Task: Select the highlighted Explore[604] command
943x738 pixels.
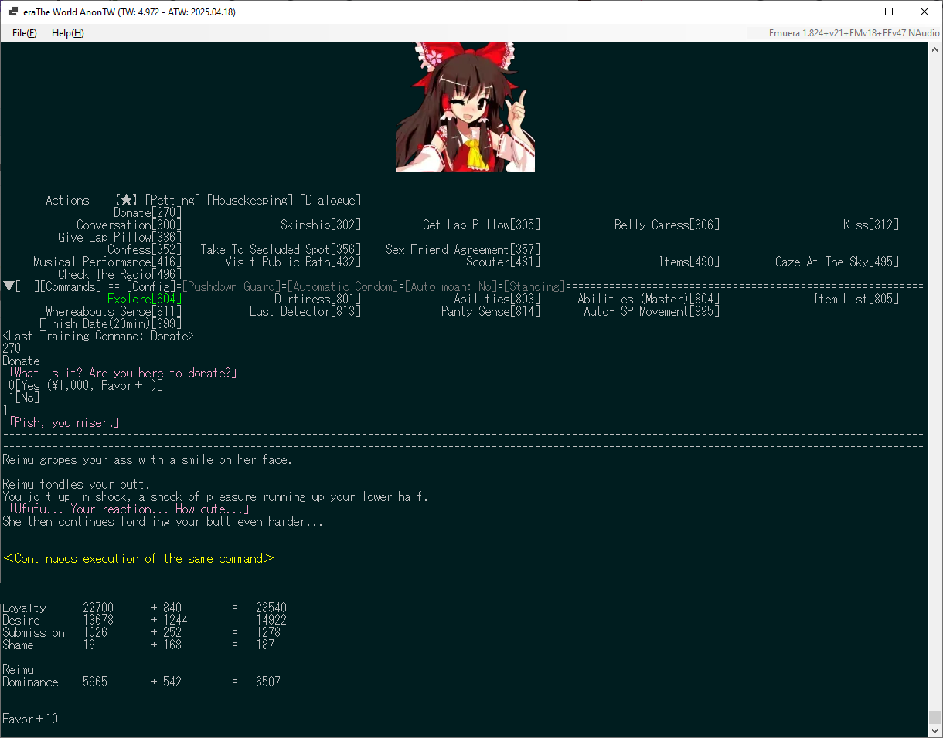Action: click(x=144, y=300)
